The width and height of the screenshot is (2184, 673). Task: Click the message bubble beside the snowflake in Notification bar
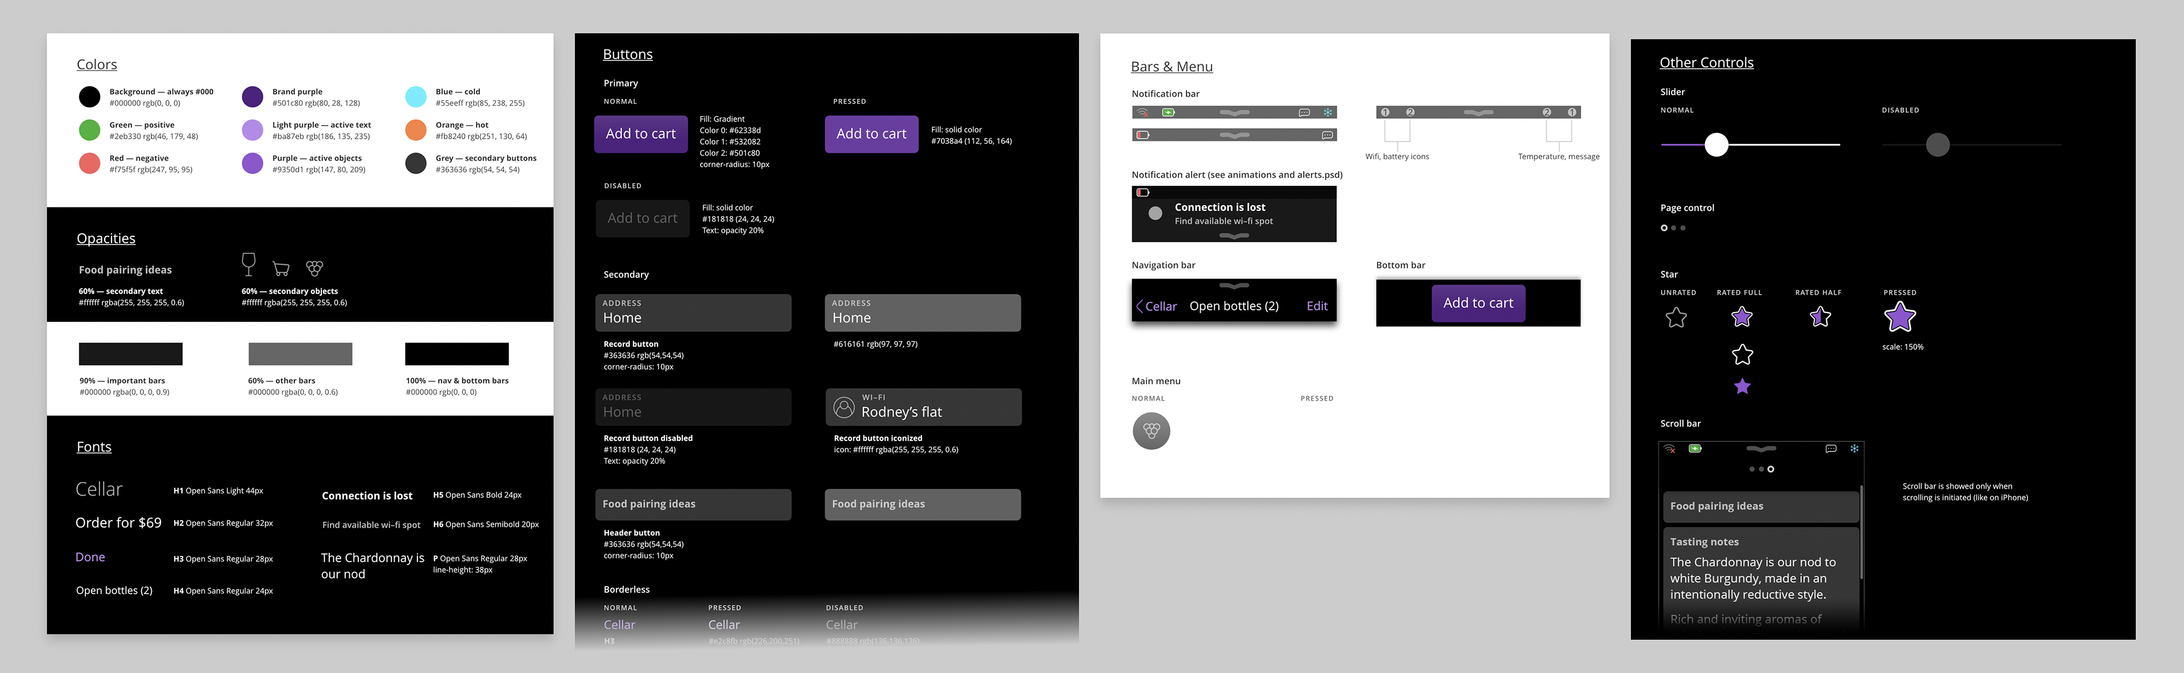[x=1304, y=112]
